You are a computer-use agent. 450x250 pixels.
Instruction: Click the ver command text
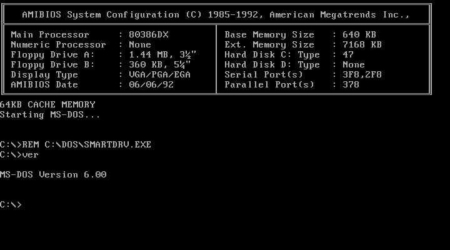[x=30, y=155]
